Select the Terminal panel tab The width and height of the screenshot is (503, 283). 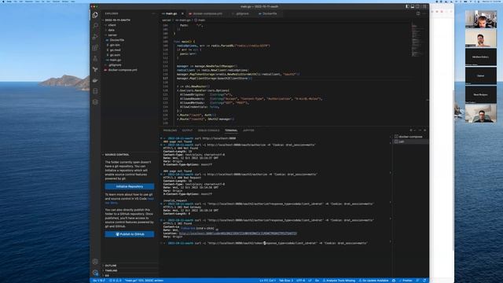[x=231, y=130]
